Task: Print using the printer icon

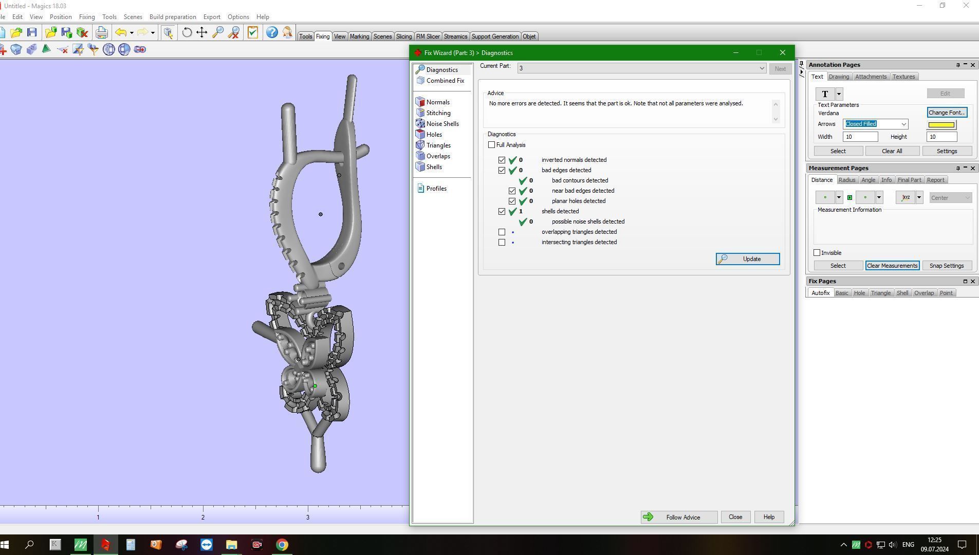Action: point(101,33)
